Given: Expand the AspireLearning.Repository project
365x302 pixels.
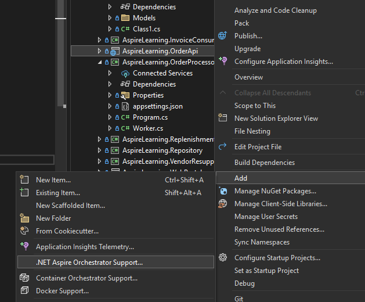Looking at the screenshot, I should coord(99,150).
